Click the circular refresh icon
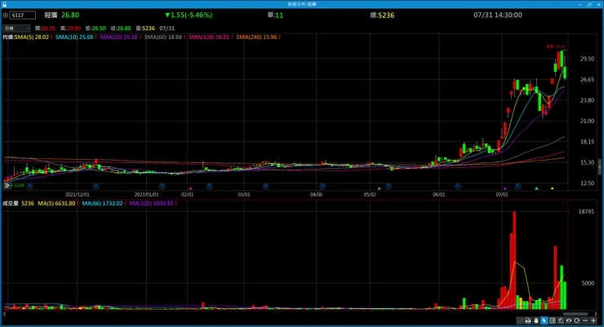604x327 pixels. coord(577,320)
